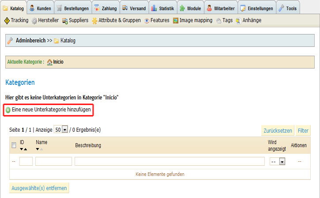Switch to the Kunden tab
This screenshot has width=320, height=198.
(41, 8)
